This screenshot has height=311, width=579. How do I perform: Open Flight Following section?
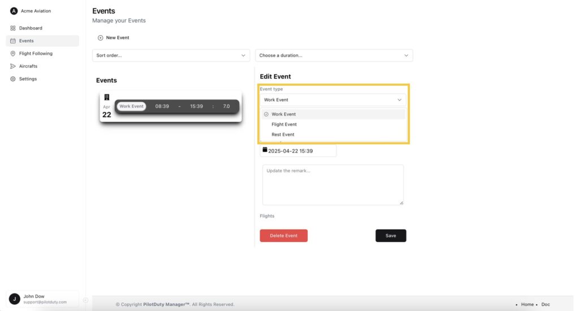[x=42, y=54]
